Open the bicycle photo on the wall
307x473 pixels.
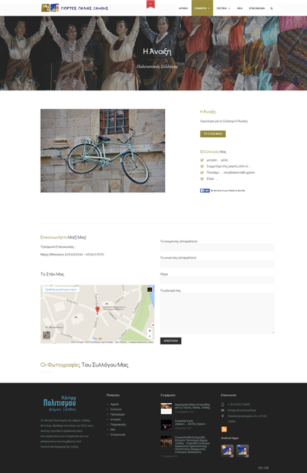coord(103,151)
